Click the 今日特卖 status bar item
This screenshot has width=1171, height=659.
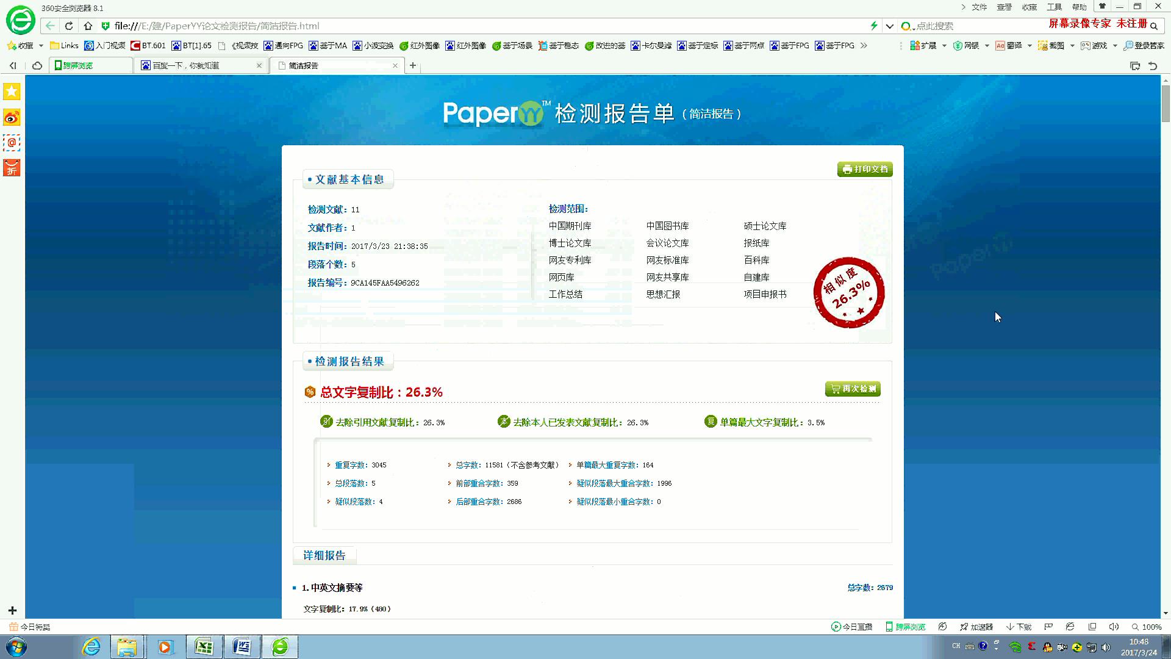pyautogui.click(x=29, y=627)
